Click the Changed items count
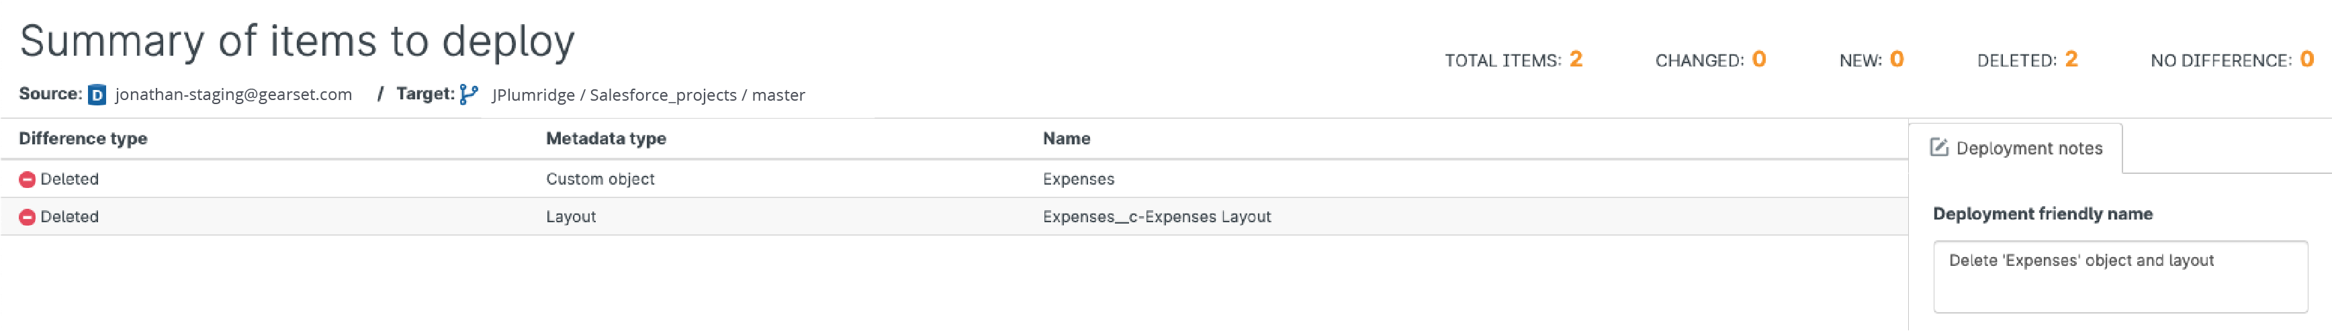 pyautogui.click(x=1758, y=60)
